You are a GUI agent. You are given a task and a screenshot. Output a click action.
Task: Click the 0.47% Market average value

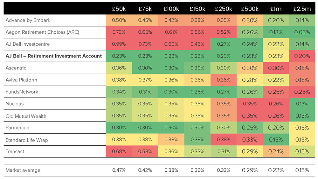[x=119, y=170]
